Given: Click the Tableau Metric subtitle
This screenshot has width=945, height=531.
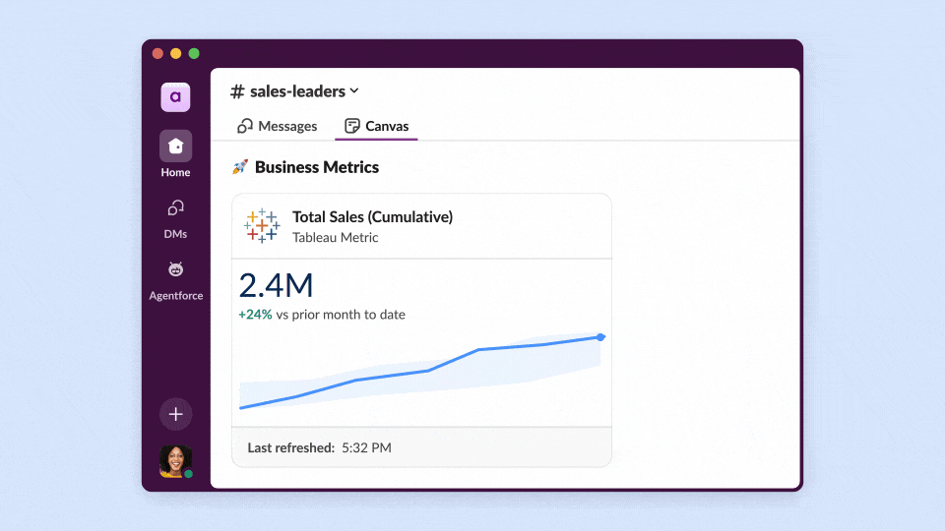Looking at the screenshot, I should coord(335,237).
